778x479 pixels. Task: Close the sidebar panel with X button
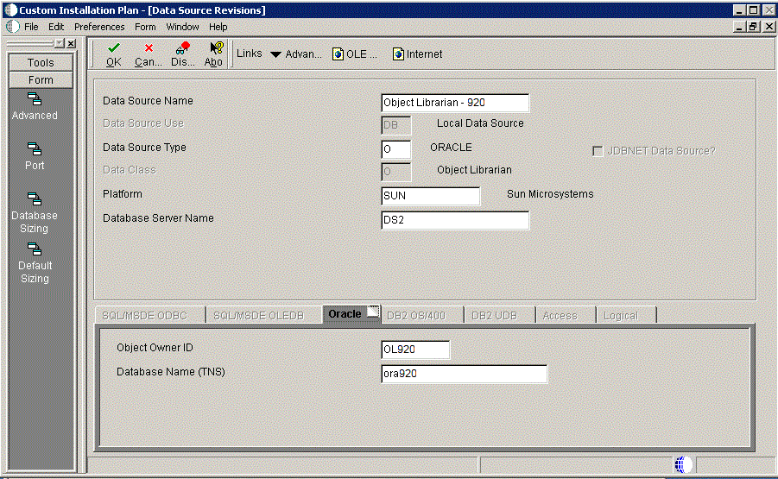(x=72, y=44)
